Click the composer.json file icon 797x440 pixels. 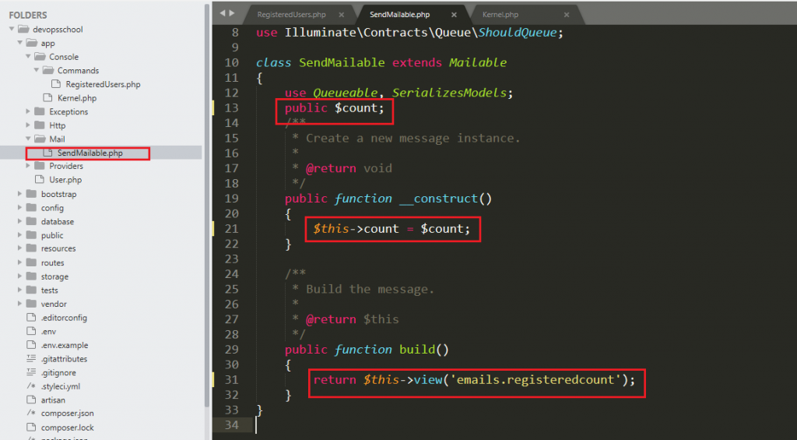[31, 414]
